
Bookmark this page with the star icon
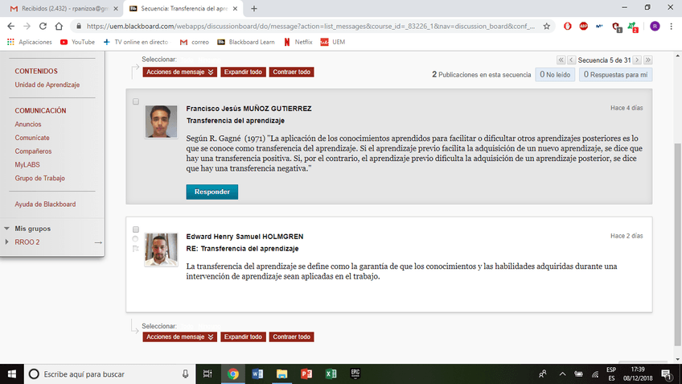[547, 26]
